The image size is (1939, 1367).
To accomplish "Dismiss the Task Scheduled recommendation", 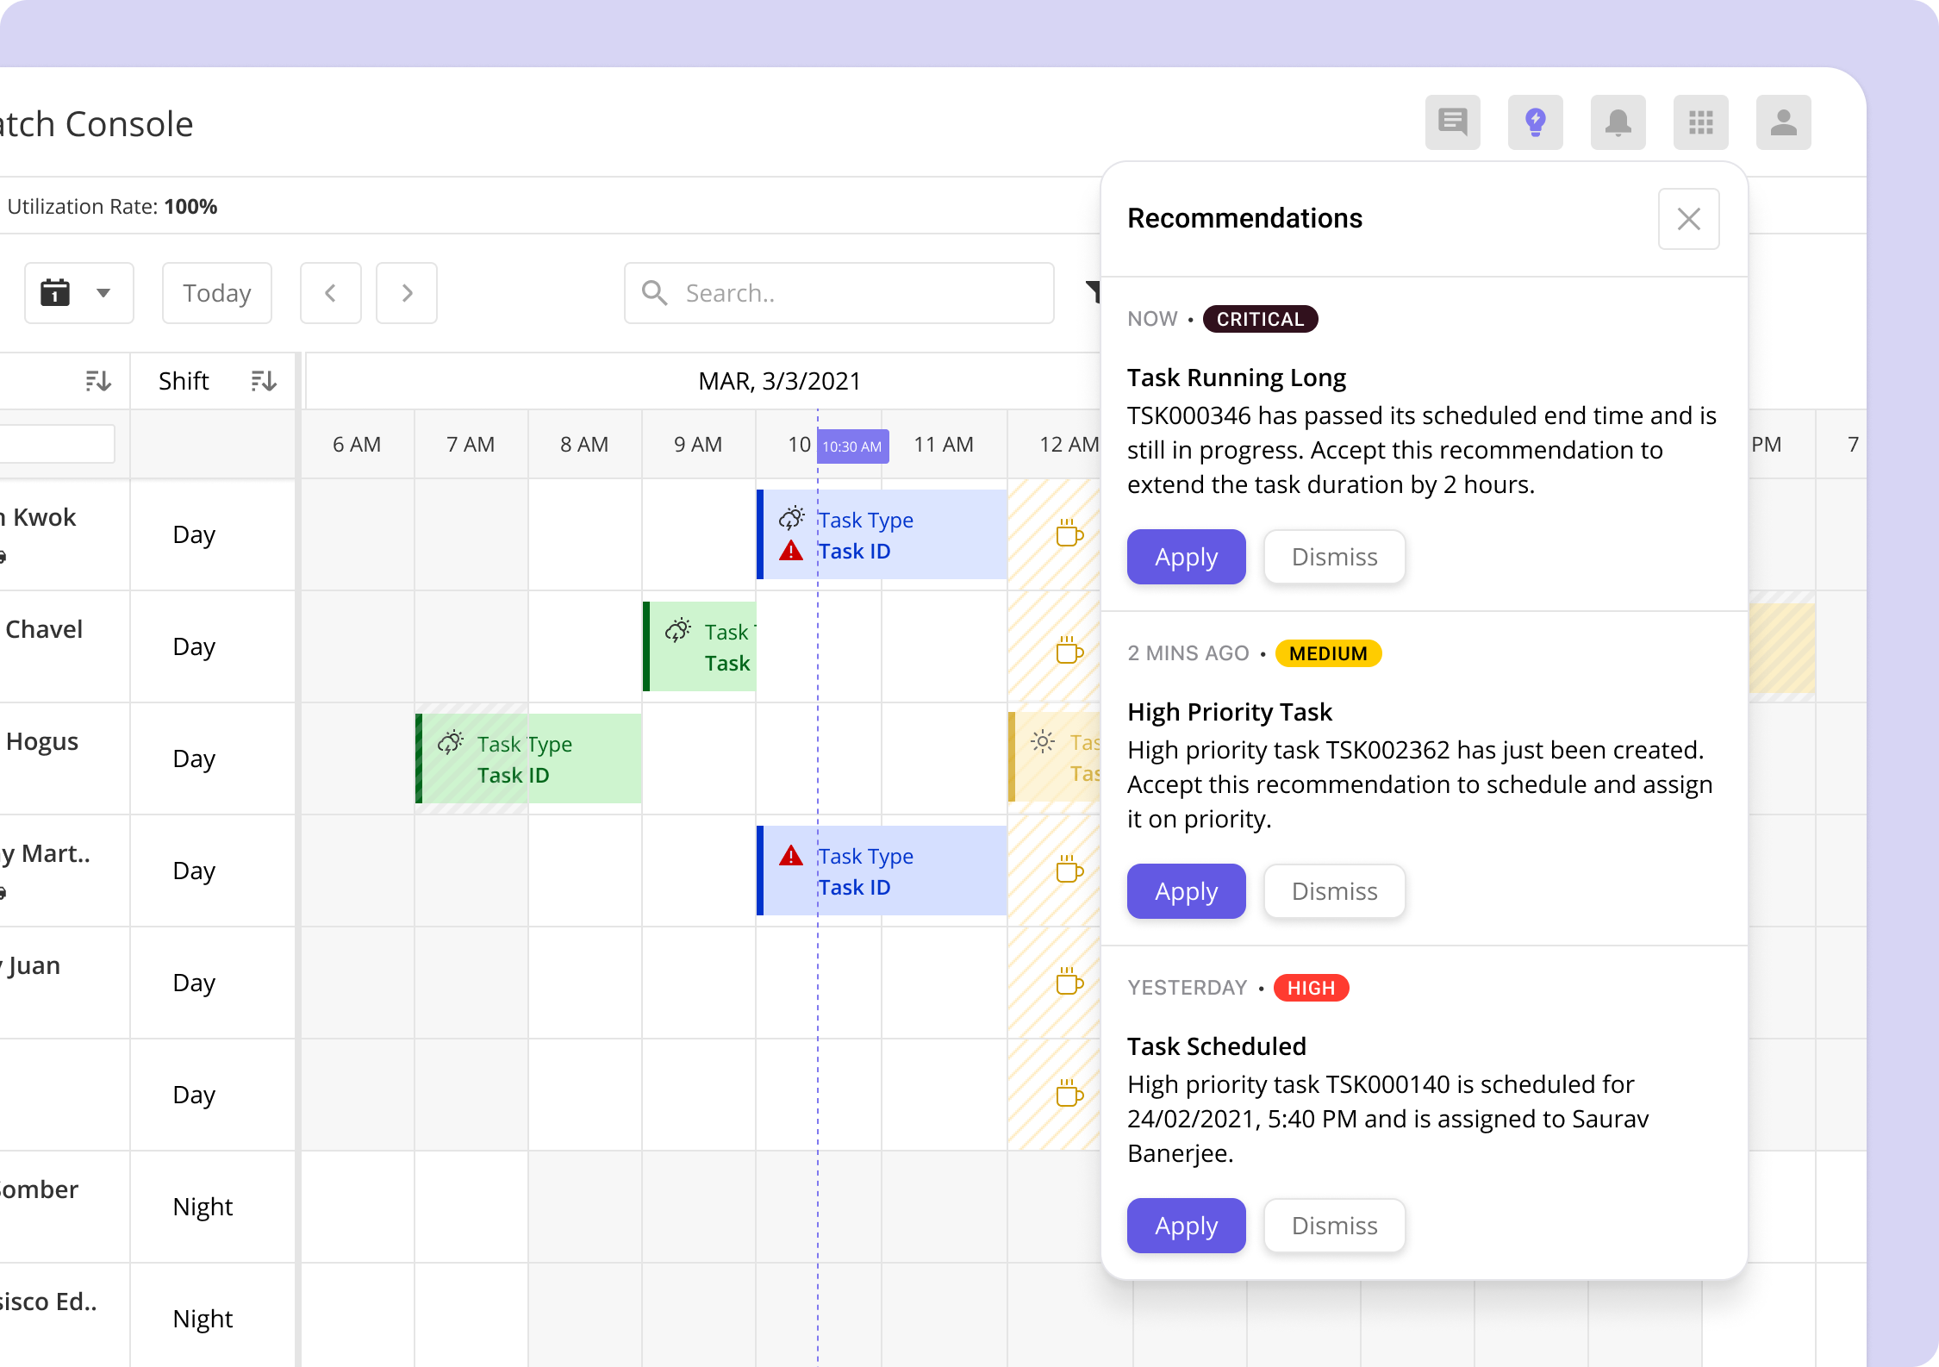I will [1332, 1225].
